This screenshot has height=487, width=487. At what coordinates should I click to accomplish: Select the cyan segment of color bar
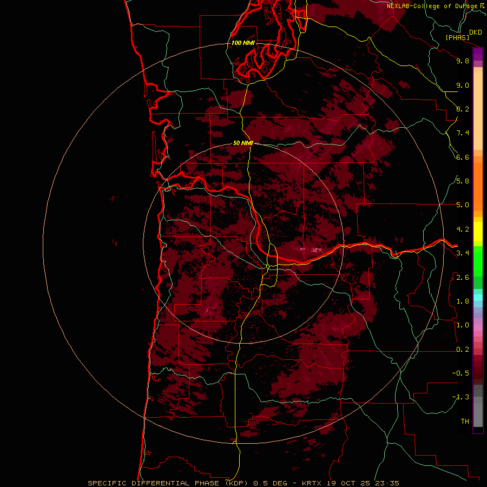pos(478,298)
